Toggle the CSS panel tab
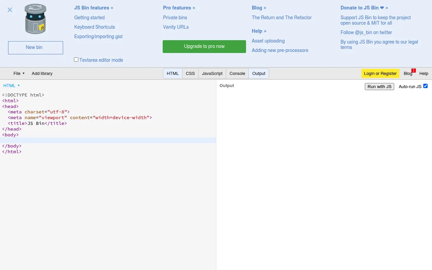Screen dimensions: 432x270 tap(190, 73)
